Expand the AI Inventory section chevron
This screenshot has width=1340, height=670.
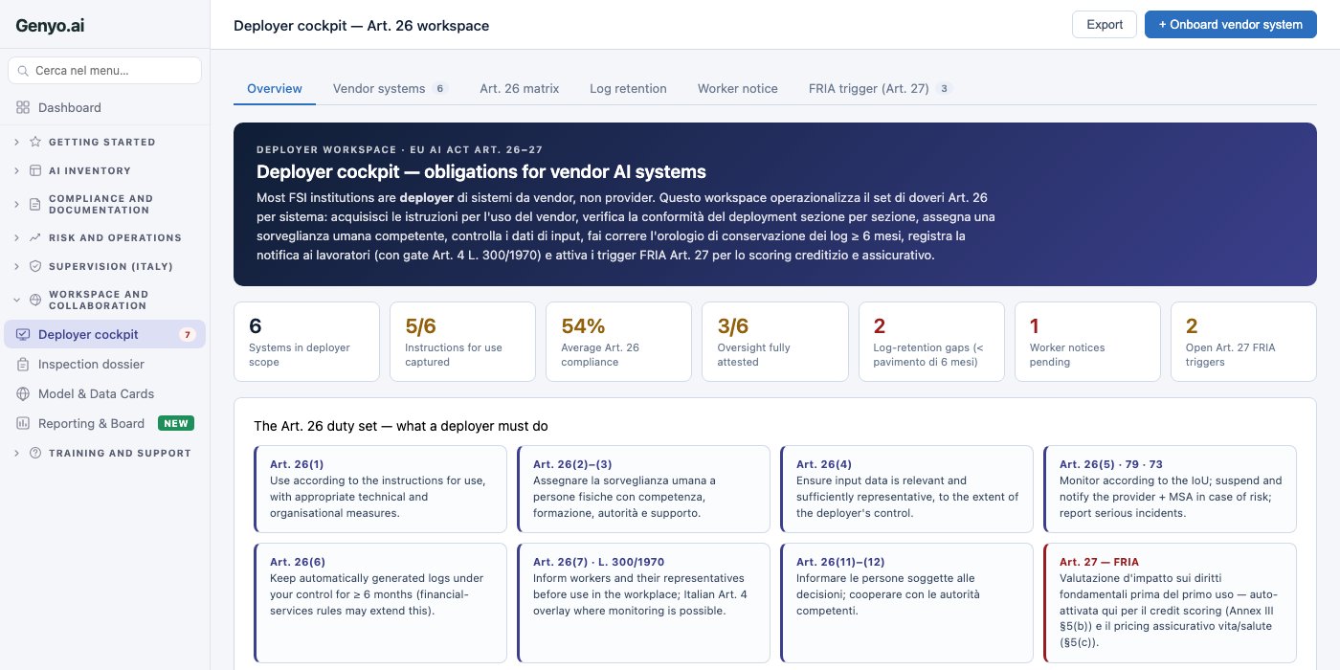click(x=16, y=170)
